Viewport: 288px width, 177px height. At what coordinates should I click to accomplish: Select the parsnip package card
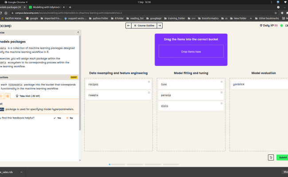191,95
